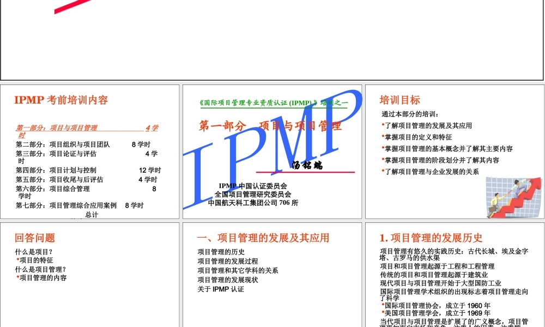The width and height of the screenshot is (545, 327).
Task: Click the 总计 text in the contents slide
Action: click(x=92, y=214)
